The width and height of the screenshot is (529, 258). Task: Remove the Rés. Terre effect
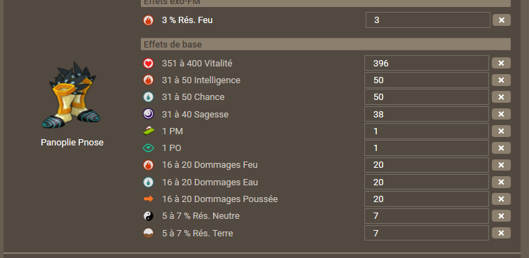[x=501, y=233]
